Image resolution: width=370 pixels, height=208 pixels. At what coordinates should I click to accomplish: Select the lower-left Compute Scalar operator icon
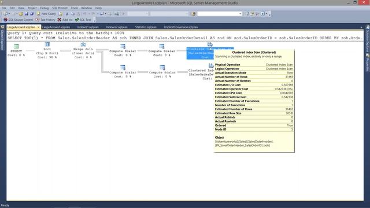pos(123,68)
